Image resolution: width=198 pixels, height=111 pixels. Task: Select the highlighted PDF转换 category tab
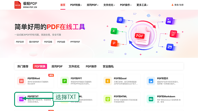point(40,66)
